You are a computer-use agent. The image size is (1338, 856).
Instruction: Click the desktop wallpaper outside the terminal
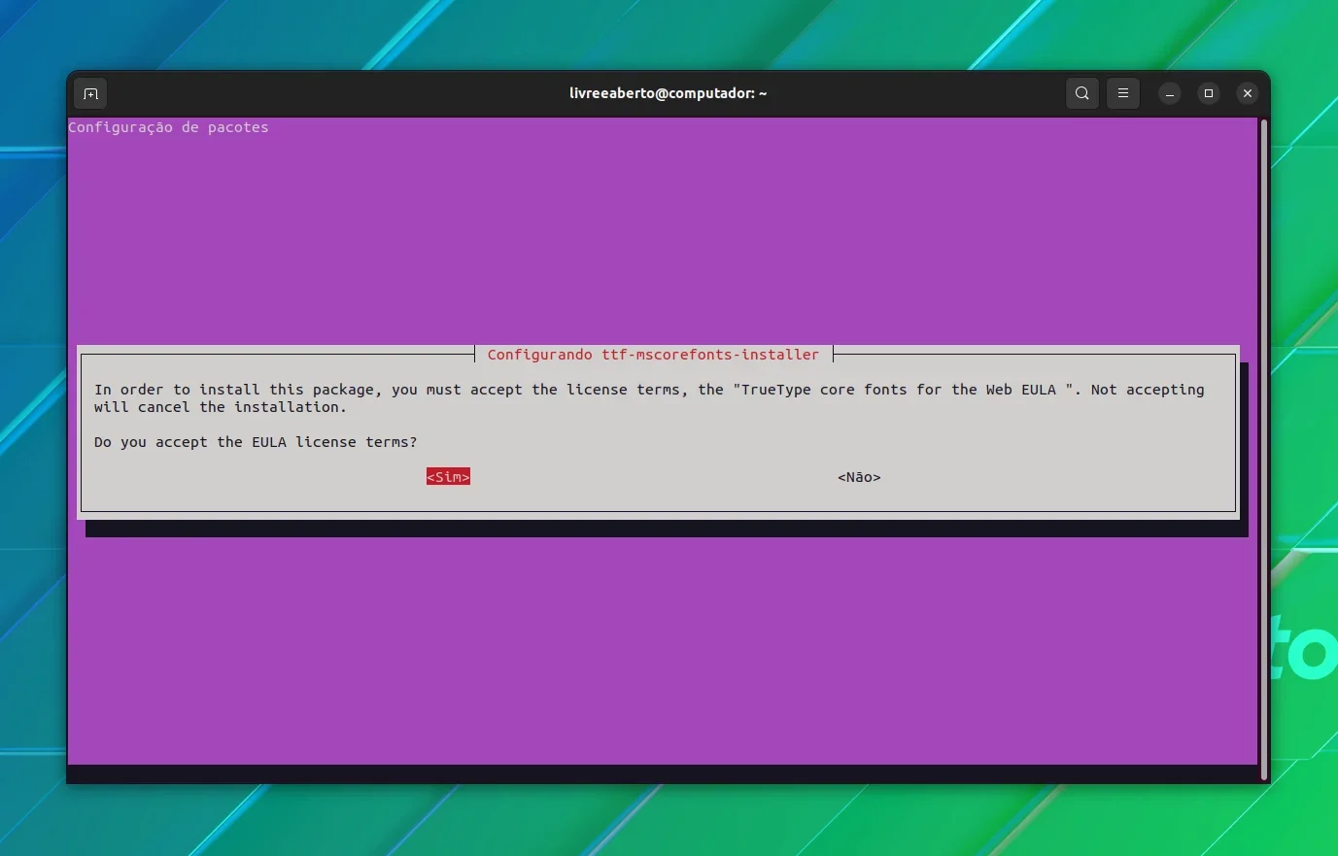669,821
